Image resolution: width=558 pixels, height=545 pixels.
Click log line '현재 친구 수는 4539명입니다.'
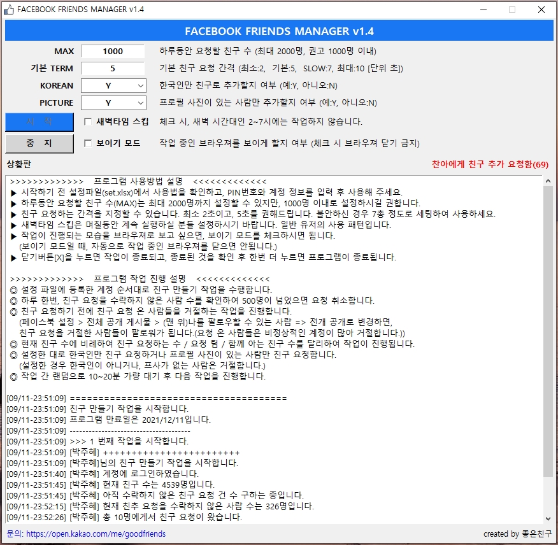[159, 485]
